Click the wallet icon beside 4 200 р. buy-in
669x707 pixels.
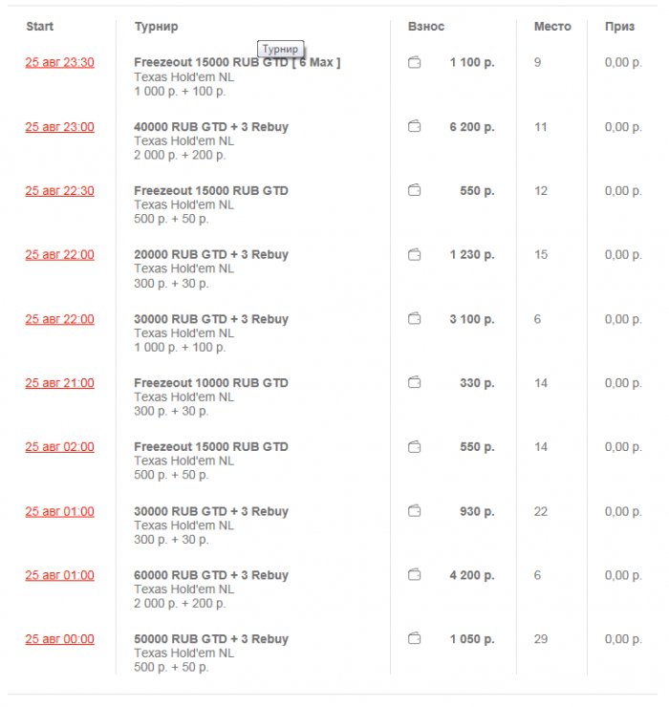coord(414,575)
